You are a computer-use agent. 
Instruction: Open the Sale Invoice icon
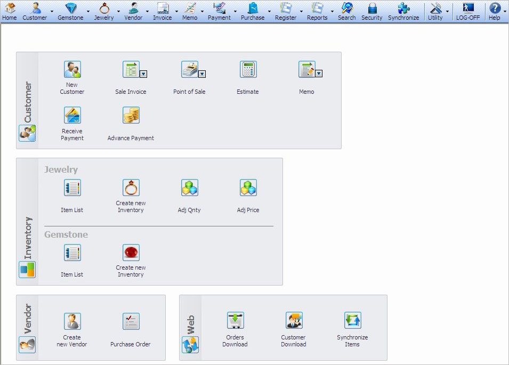[131, 69]
